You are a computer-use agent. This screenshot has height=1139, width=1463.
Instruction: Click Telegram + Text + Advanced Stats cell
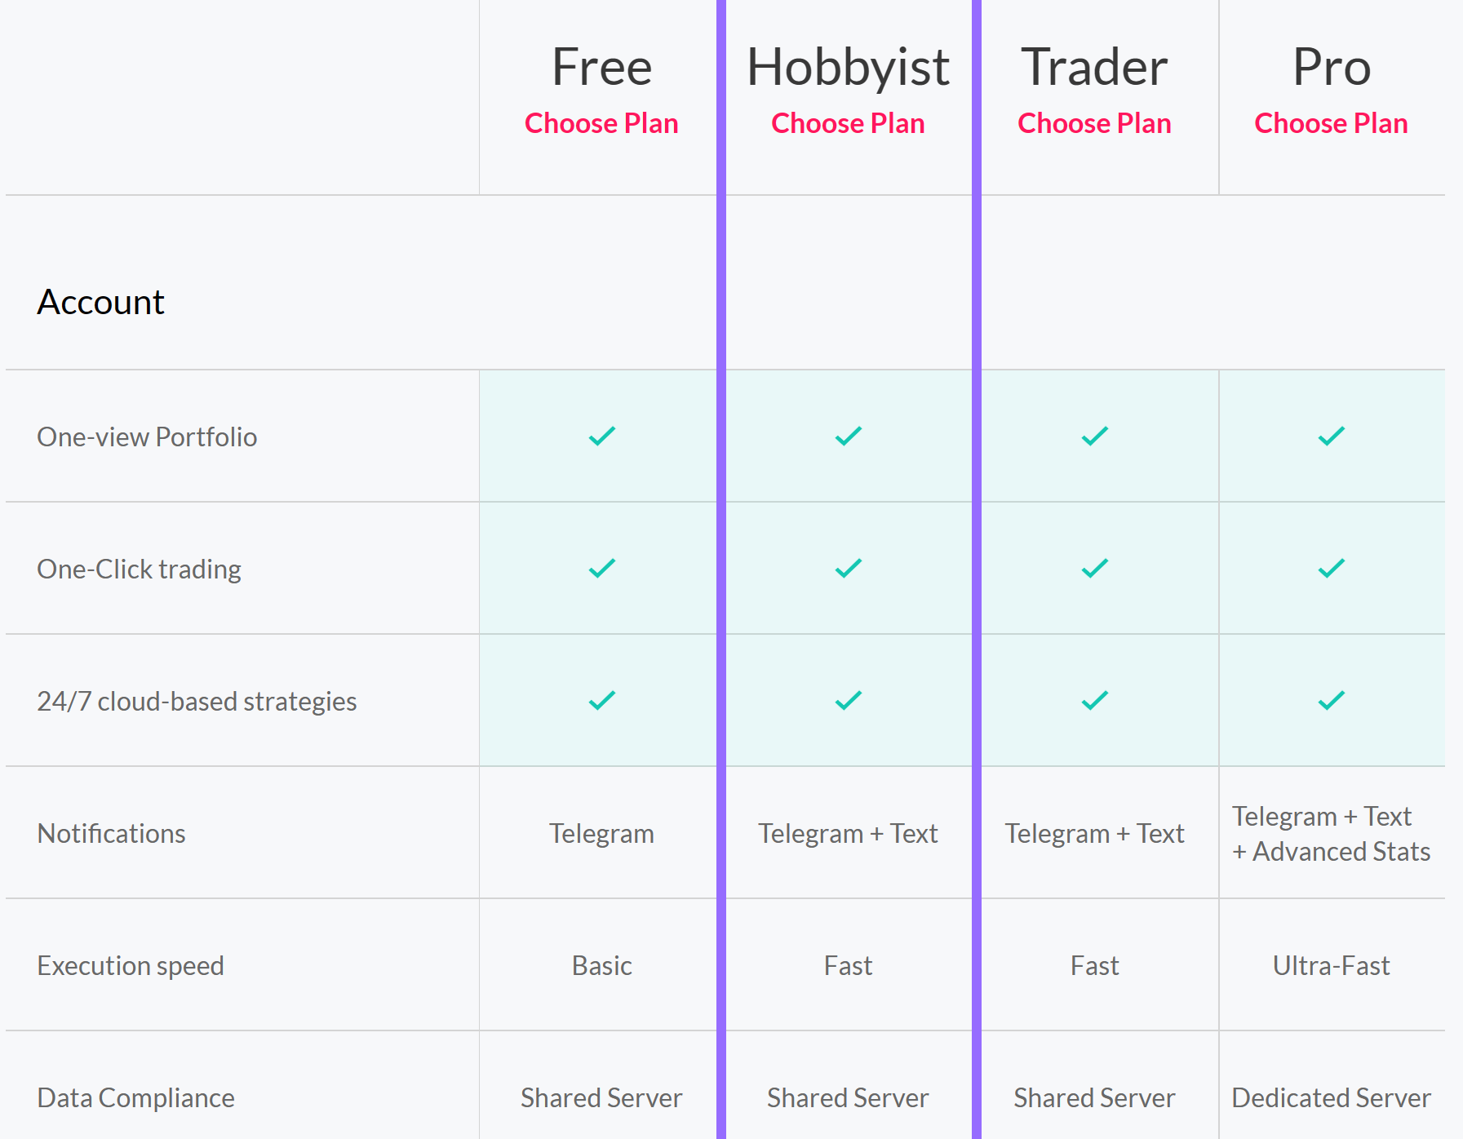click(x=1332, y=834)
